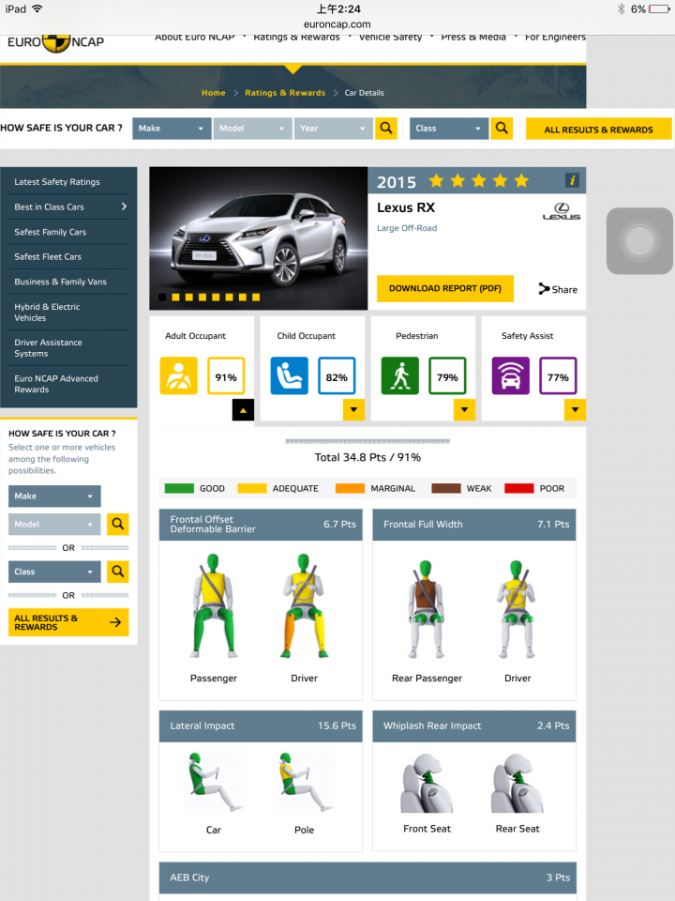Viewport: 675px width, 901px height.
Task: Click the green GOOD legend swatch
Action: click(x=179, y=488)
